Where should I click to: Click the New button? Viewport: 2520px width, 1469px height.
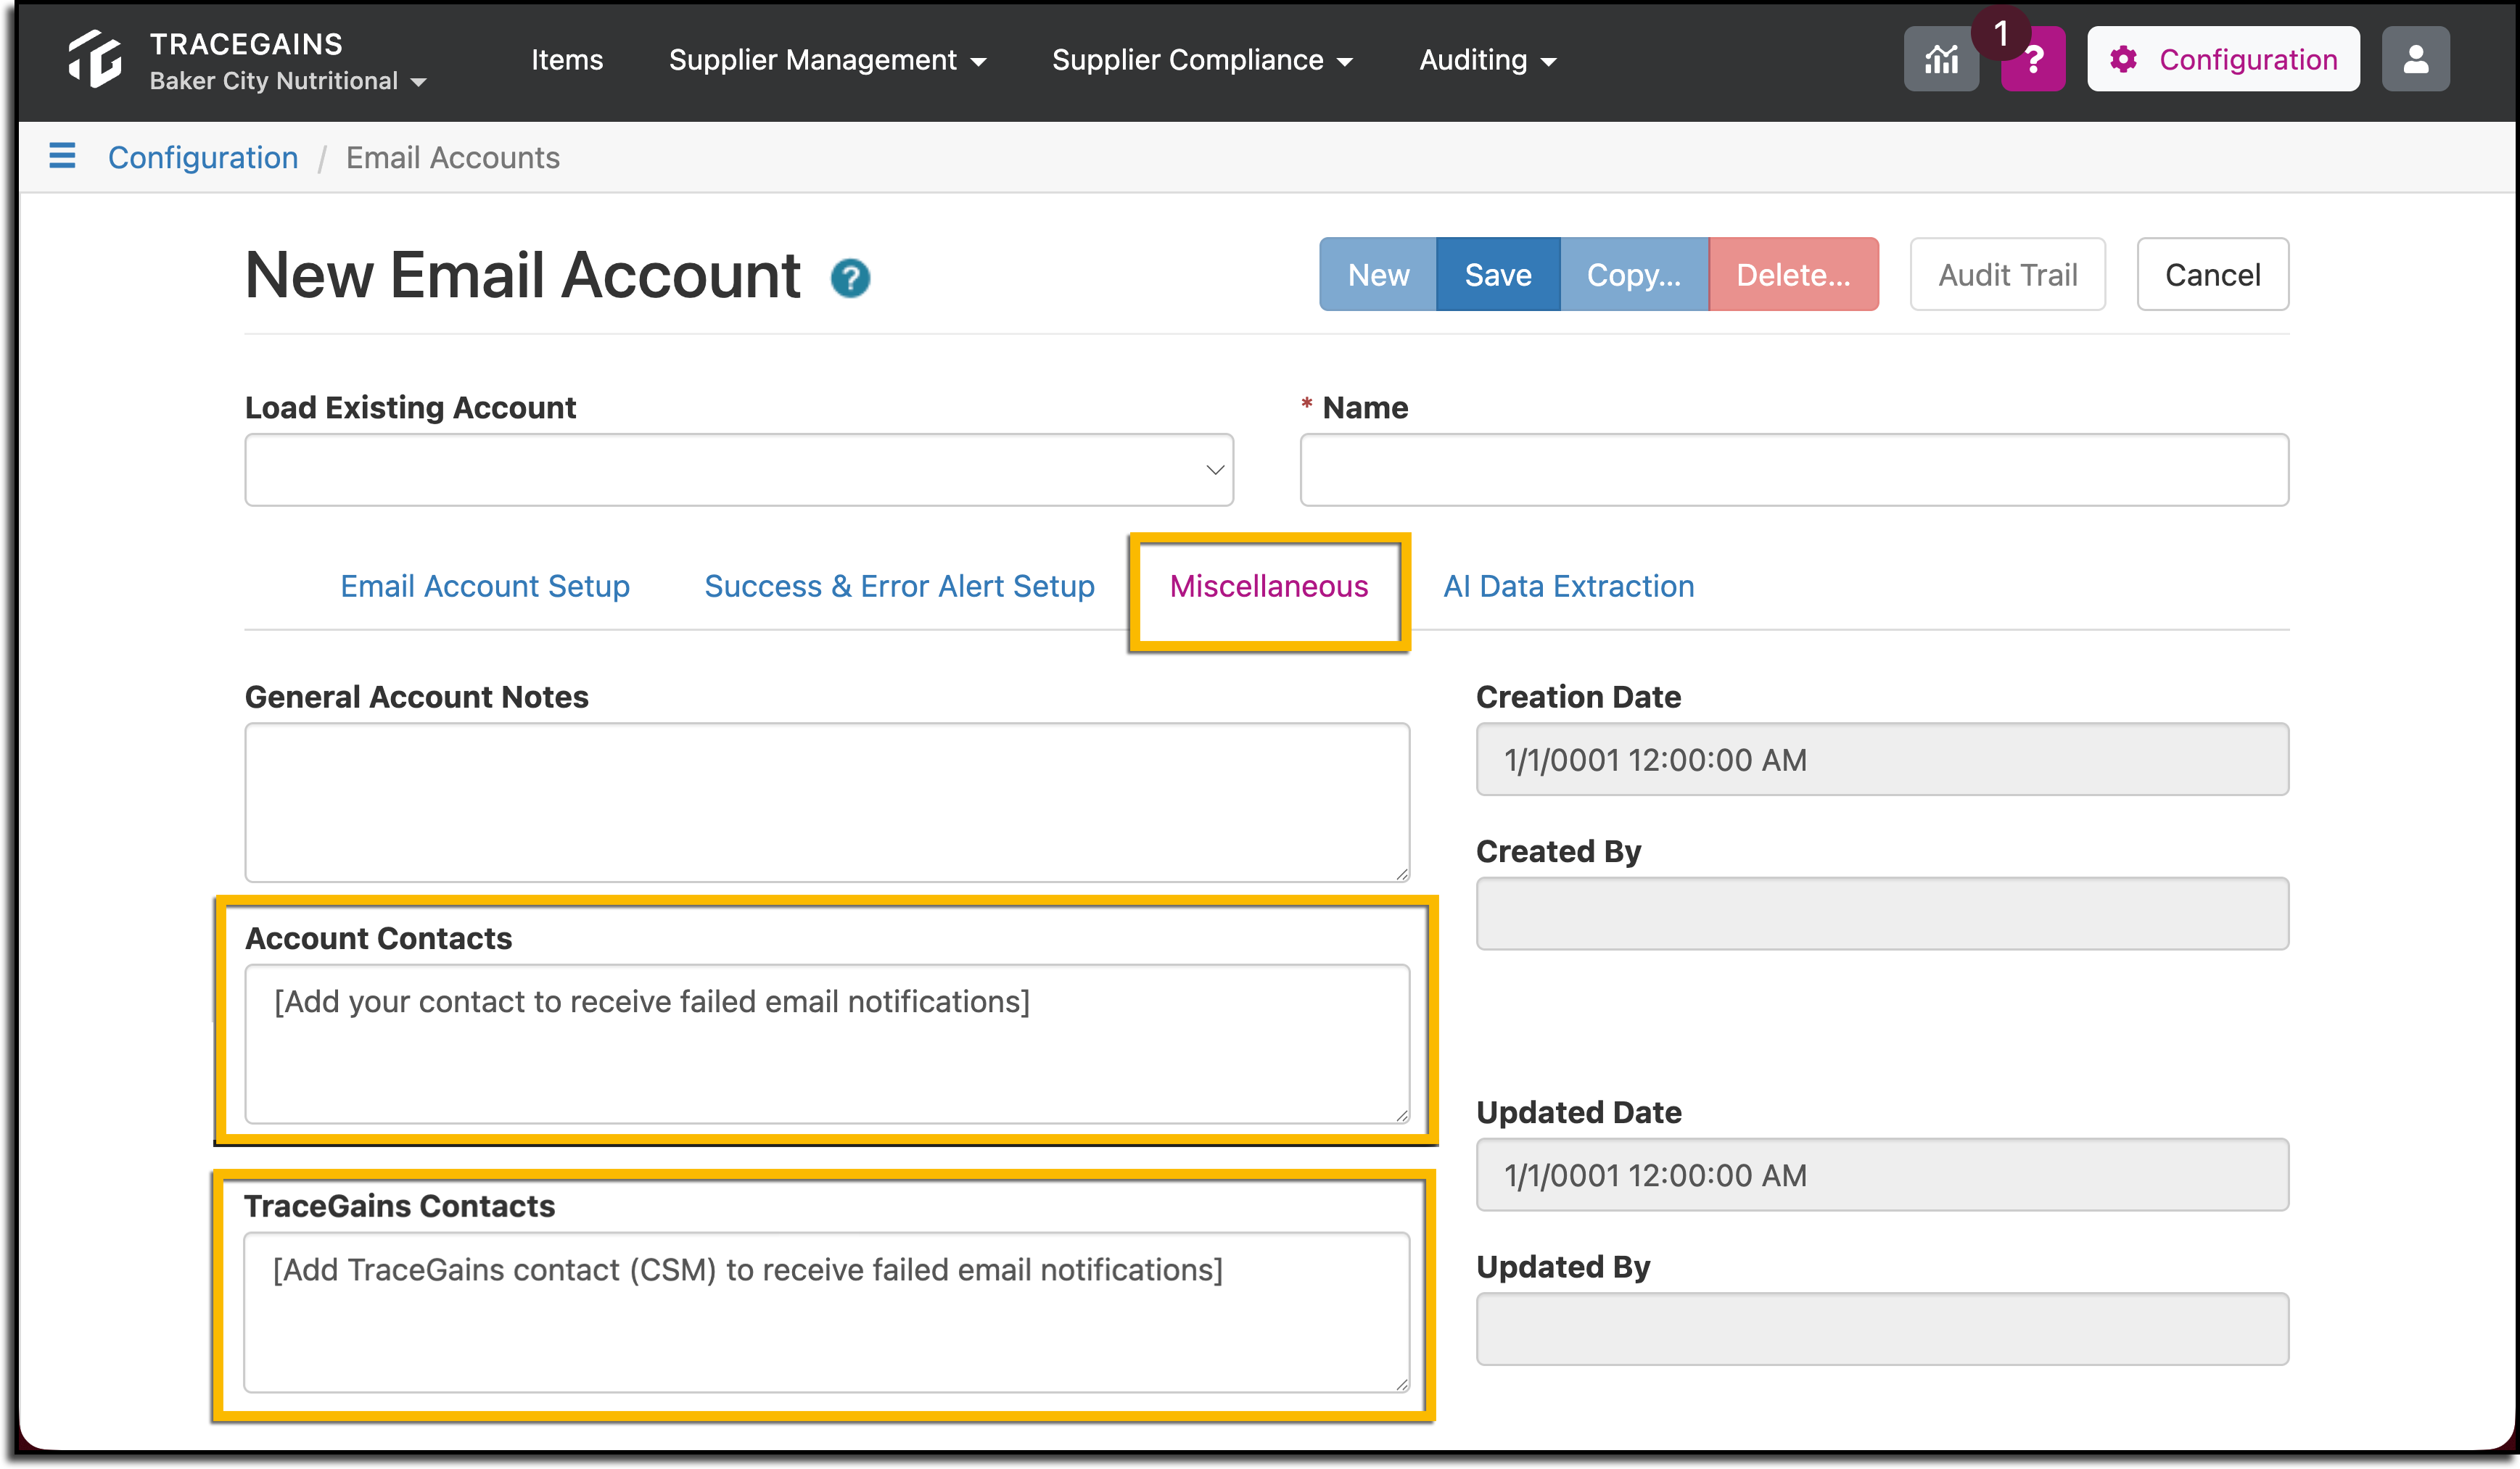1378,274
